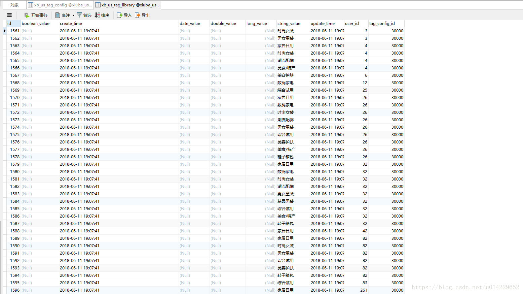Select the current row indicator arrow at row 1561

(4, 31)
